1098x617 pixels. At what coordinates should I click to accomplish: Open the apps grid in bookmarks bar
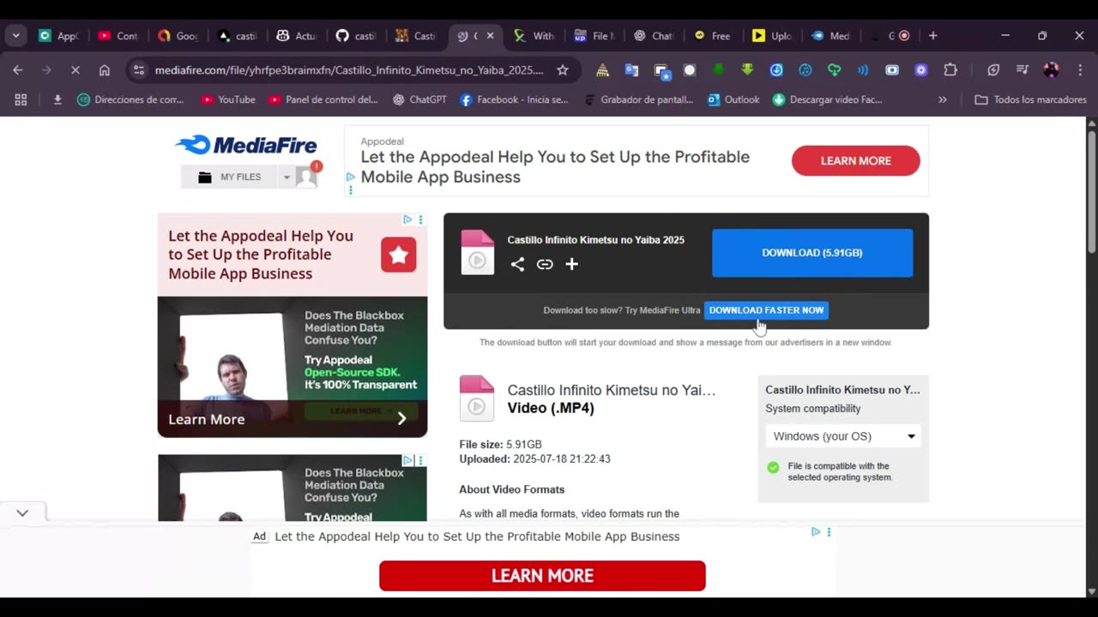(x=21, y=99)
